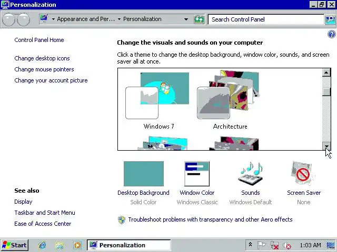Click the theme list scroll up arrow
Screen dimensions: 337x252
(326, 72)
